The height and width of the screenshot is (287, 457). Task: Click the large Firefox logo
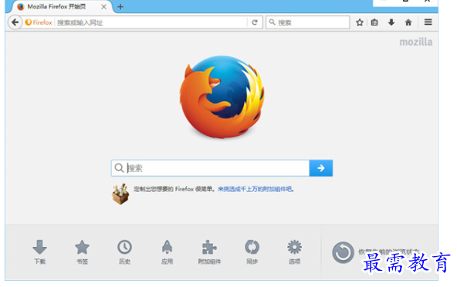[222, 97]
